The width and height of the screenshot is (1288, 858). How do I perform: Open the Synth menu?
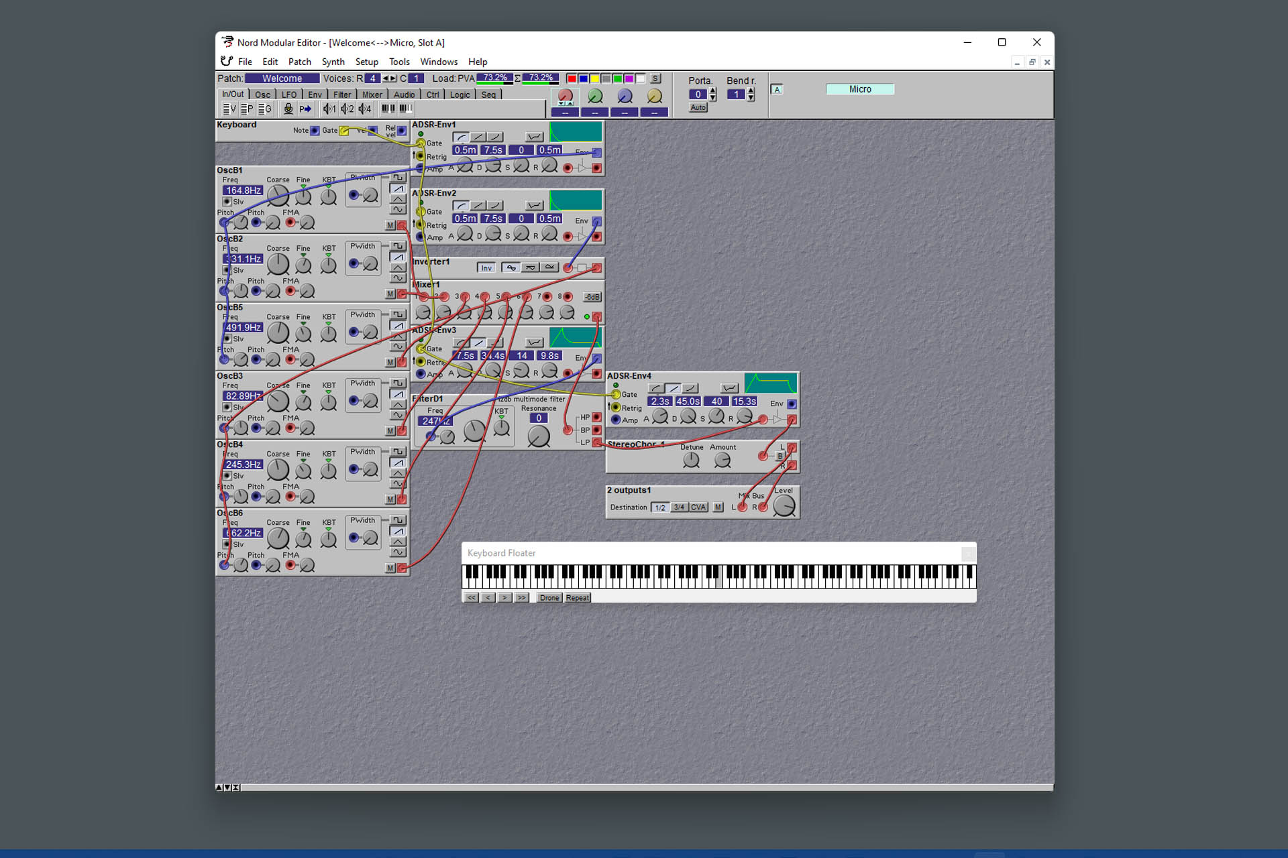tap(333, 62)
